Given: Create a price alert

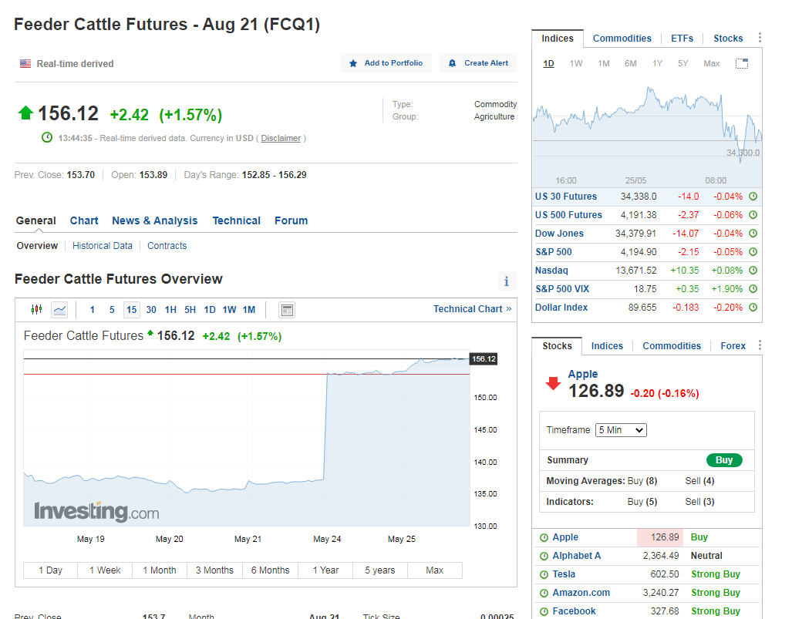Looking at the screenshot, I should pyautogui.click(x=478, y=63).
